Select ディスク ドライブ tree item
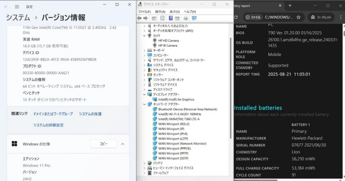This screenshot has width=345, height=181. pos(162,90)
